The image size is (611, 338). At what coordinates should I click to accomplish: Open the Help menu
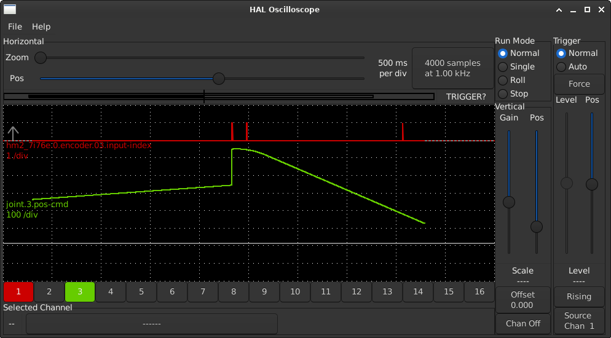tap(41, 27)
